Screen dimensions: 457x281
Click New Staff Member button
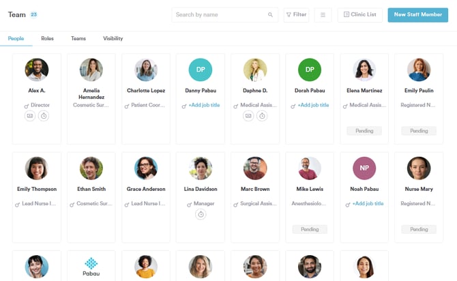coord(417,15)
